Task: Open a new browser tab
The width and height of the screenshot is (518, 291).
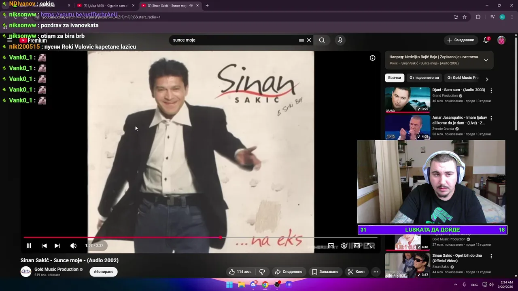Action: pyautogui.click(x=207, y=6)
